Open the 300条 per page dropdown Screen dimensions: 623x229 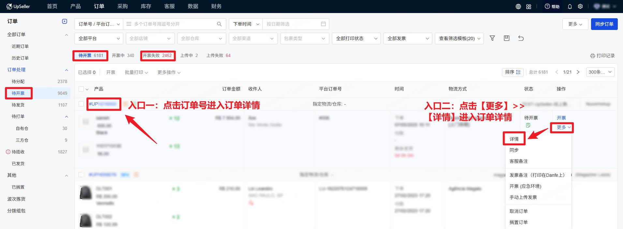(x=601, y=72)
